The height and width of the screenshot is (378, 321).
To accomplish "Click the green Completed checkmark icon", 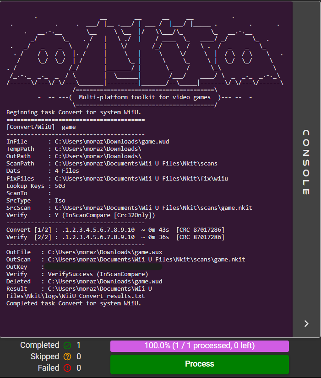I will [67, 346].
